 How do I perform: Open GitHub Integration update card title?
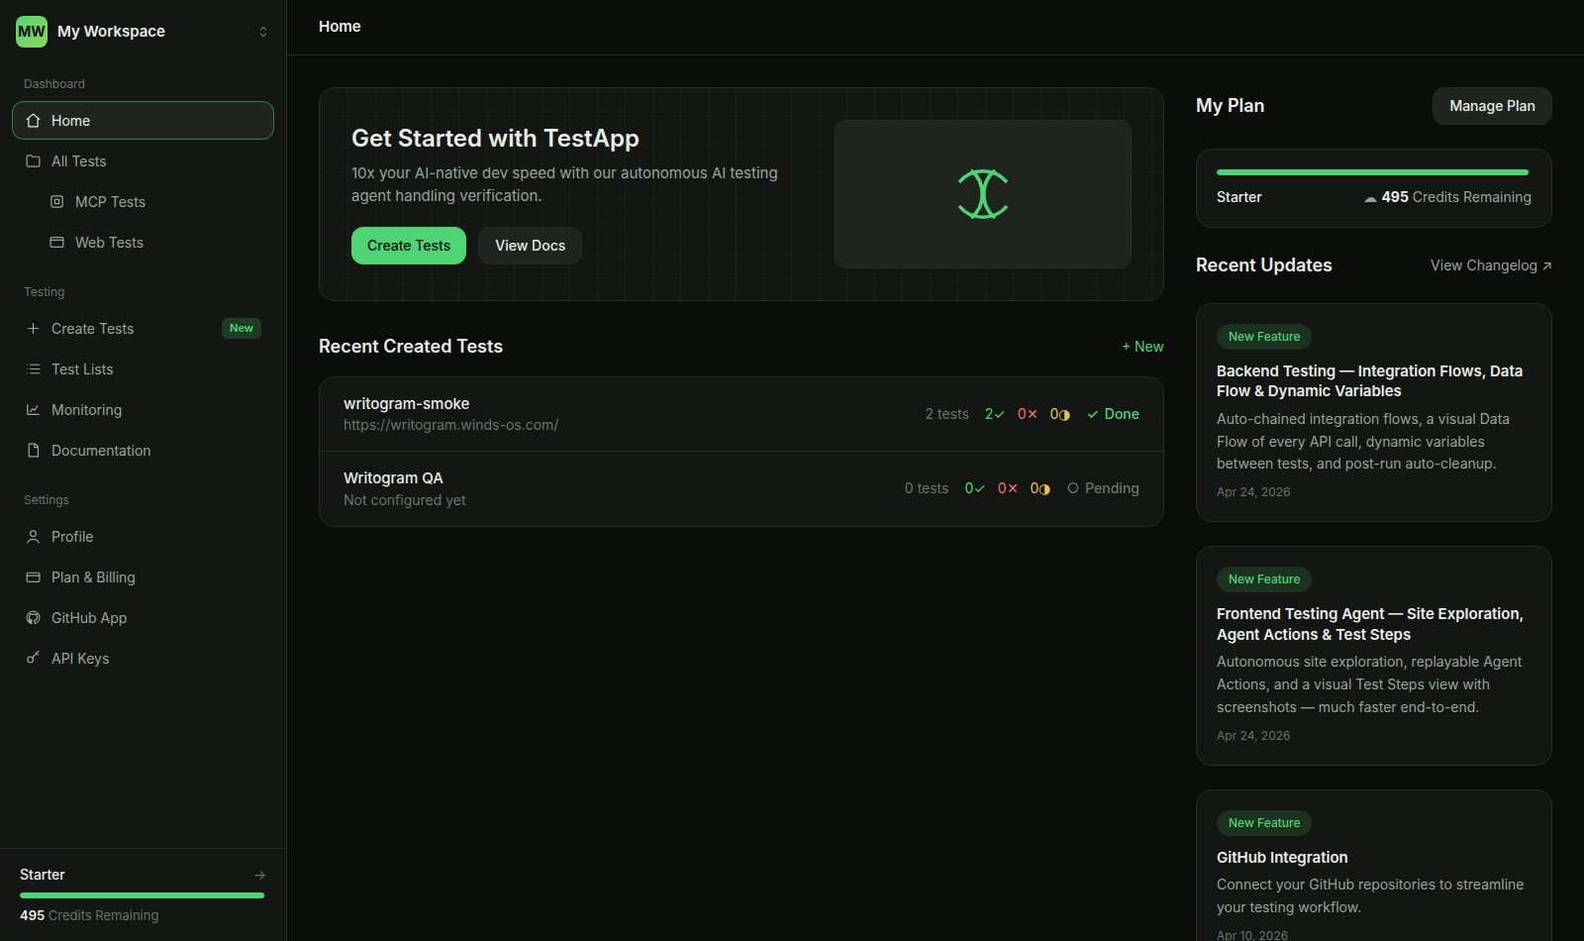1282,858
